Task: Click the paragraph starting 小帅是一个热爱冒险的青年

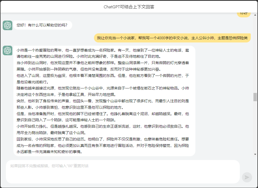Action: pyautogui.click(x=103, y=53)
